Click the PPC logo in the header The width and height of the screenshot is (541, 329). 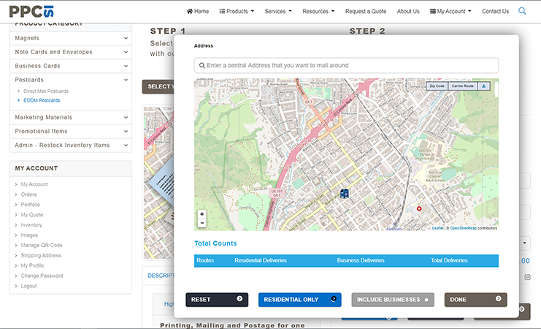31,12
